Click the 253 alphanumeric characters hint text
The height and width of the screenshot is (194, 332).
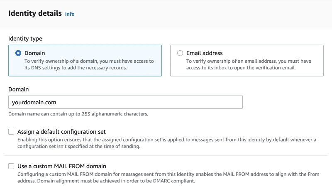78,114
